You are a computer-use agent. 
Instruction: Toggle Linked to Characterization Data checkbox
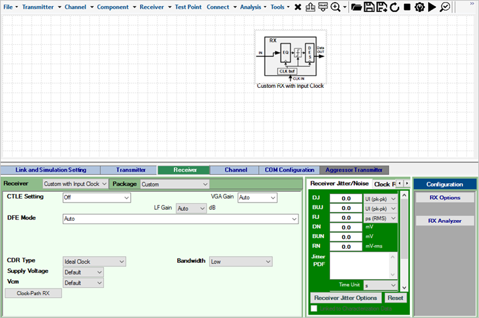coord(314,308)
